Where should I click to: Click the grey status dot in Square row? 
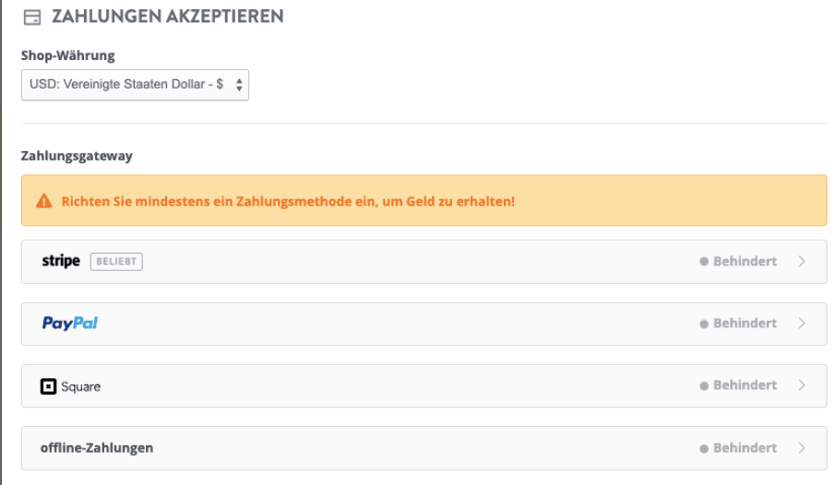point(704,385)
